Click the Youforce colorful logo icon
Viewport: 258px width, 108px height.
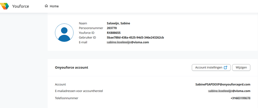pos(5,6)
